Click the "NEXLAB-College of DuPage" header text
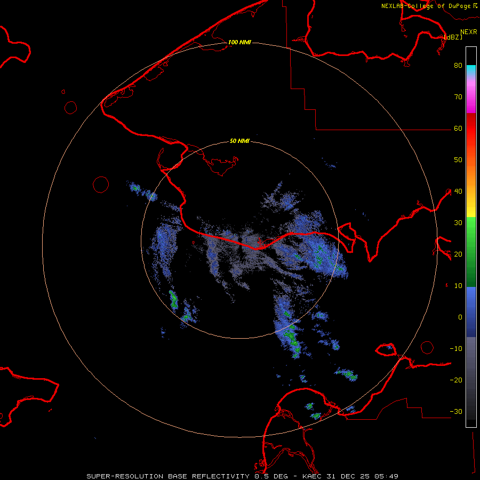This screenshot has height=480, width=480. click(x=426, y=6)
